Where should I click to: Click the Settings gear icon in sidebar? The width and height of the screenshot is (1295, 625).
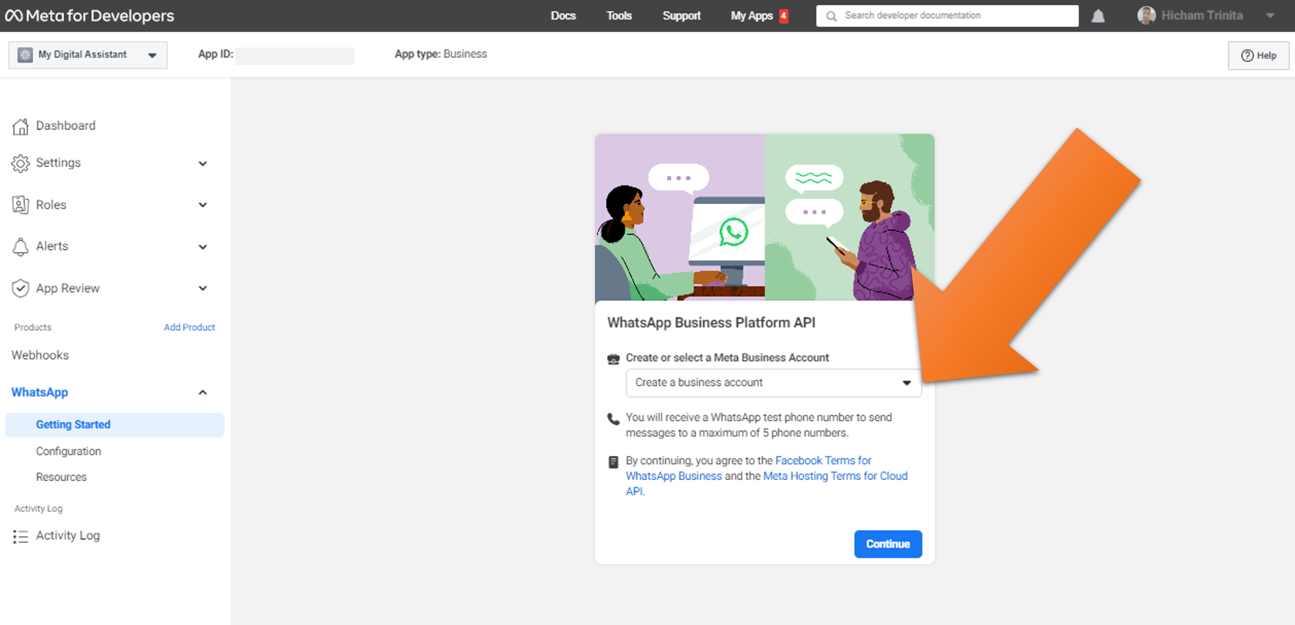click(x=20, y=164)
